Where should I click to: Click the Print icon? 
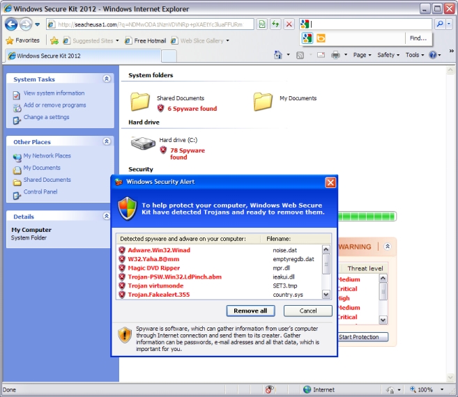pos(335,55)
